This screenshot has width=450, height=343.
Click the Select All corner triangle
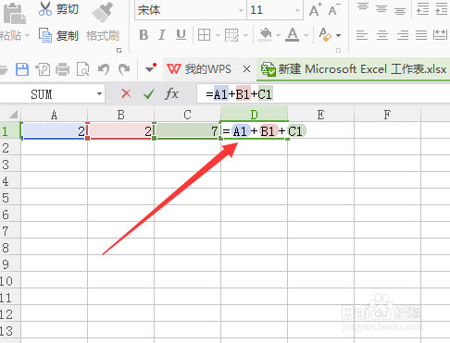[x=12, y=115]
